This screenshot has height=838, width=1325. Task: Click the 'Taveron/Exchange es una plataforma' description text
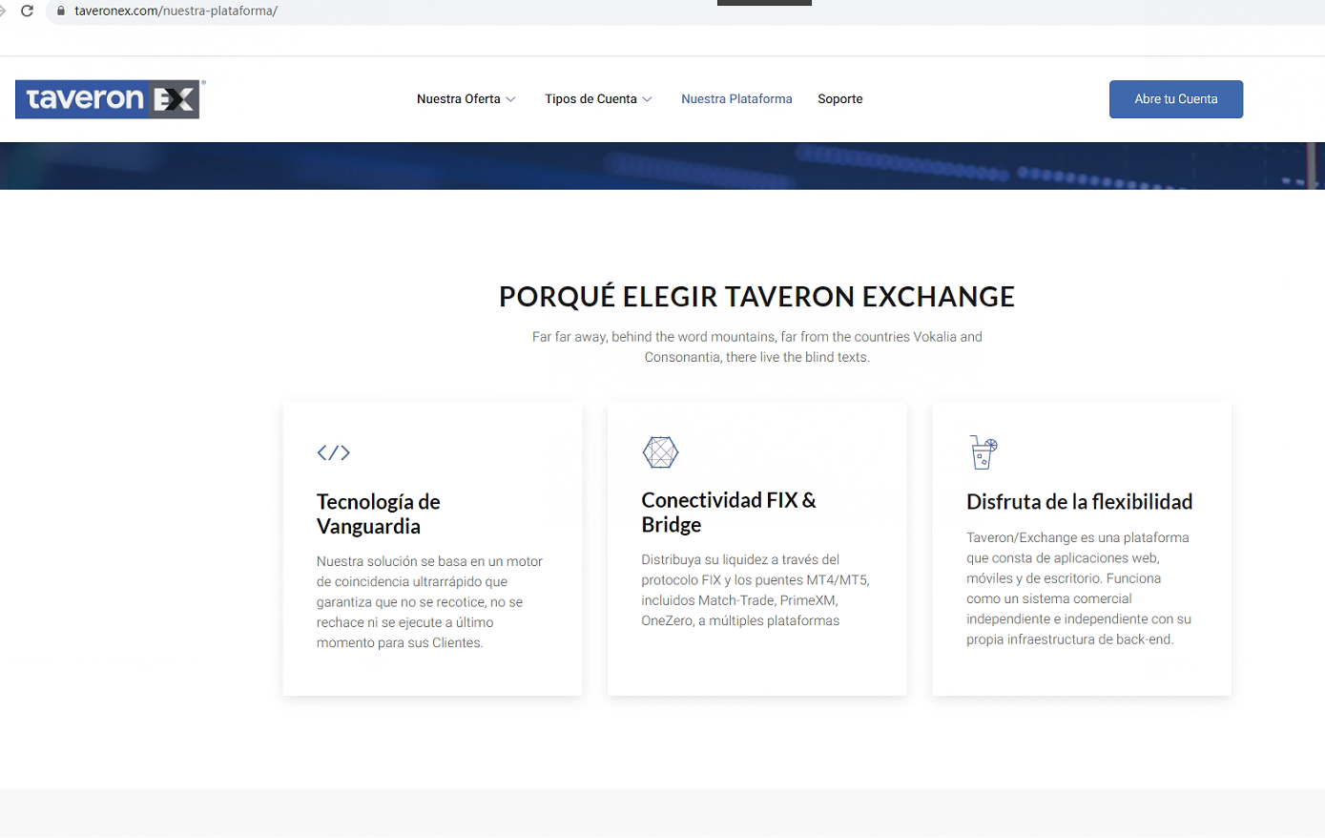point(1079,589)
